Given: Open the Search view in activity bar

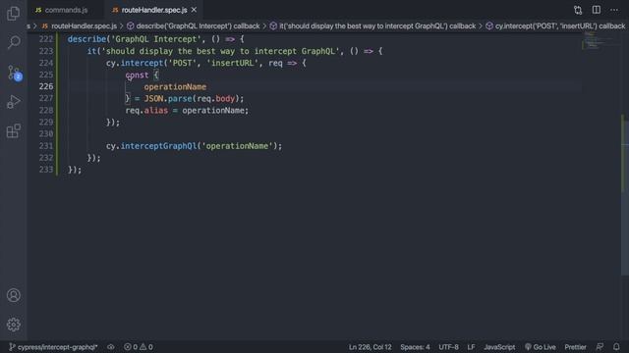Looking at the screenshot, I should (x=13, y=42).
